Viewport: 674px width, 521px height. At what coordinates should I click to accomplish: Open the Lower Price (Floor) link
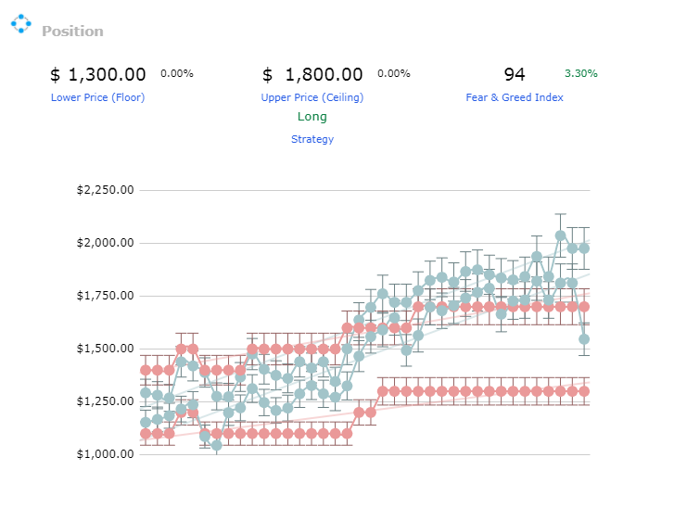(97, 97)
